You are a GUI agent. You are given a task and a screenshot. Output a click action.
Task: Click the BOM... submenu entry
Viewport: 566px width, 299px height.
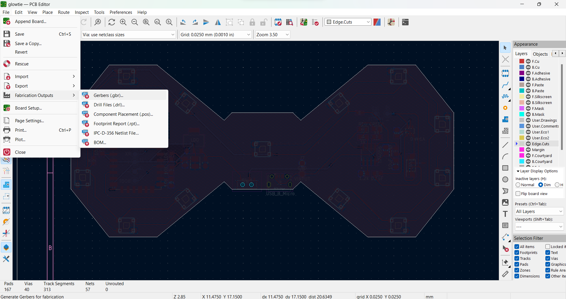124,143
